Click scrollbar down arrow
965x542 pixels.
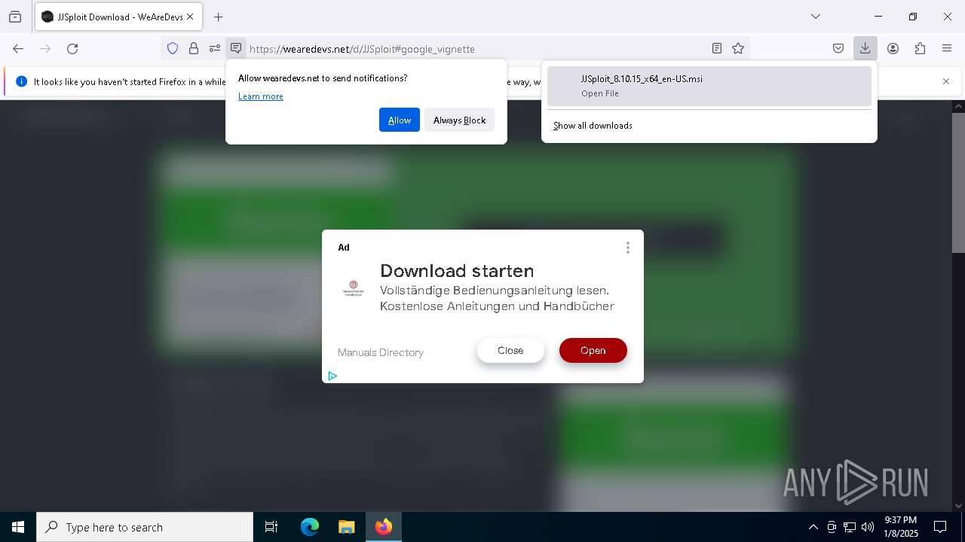(958, 506)
